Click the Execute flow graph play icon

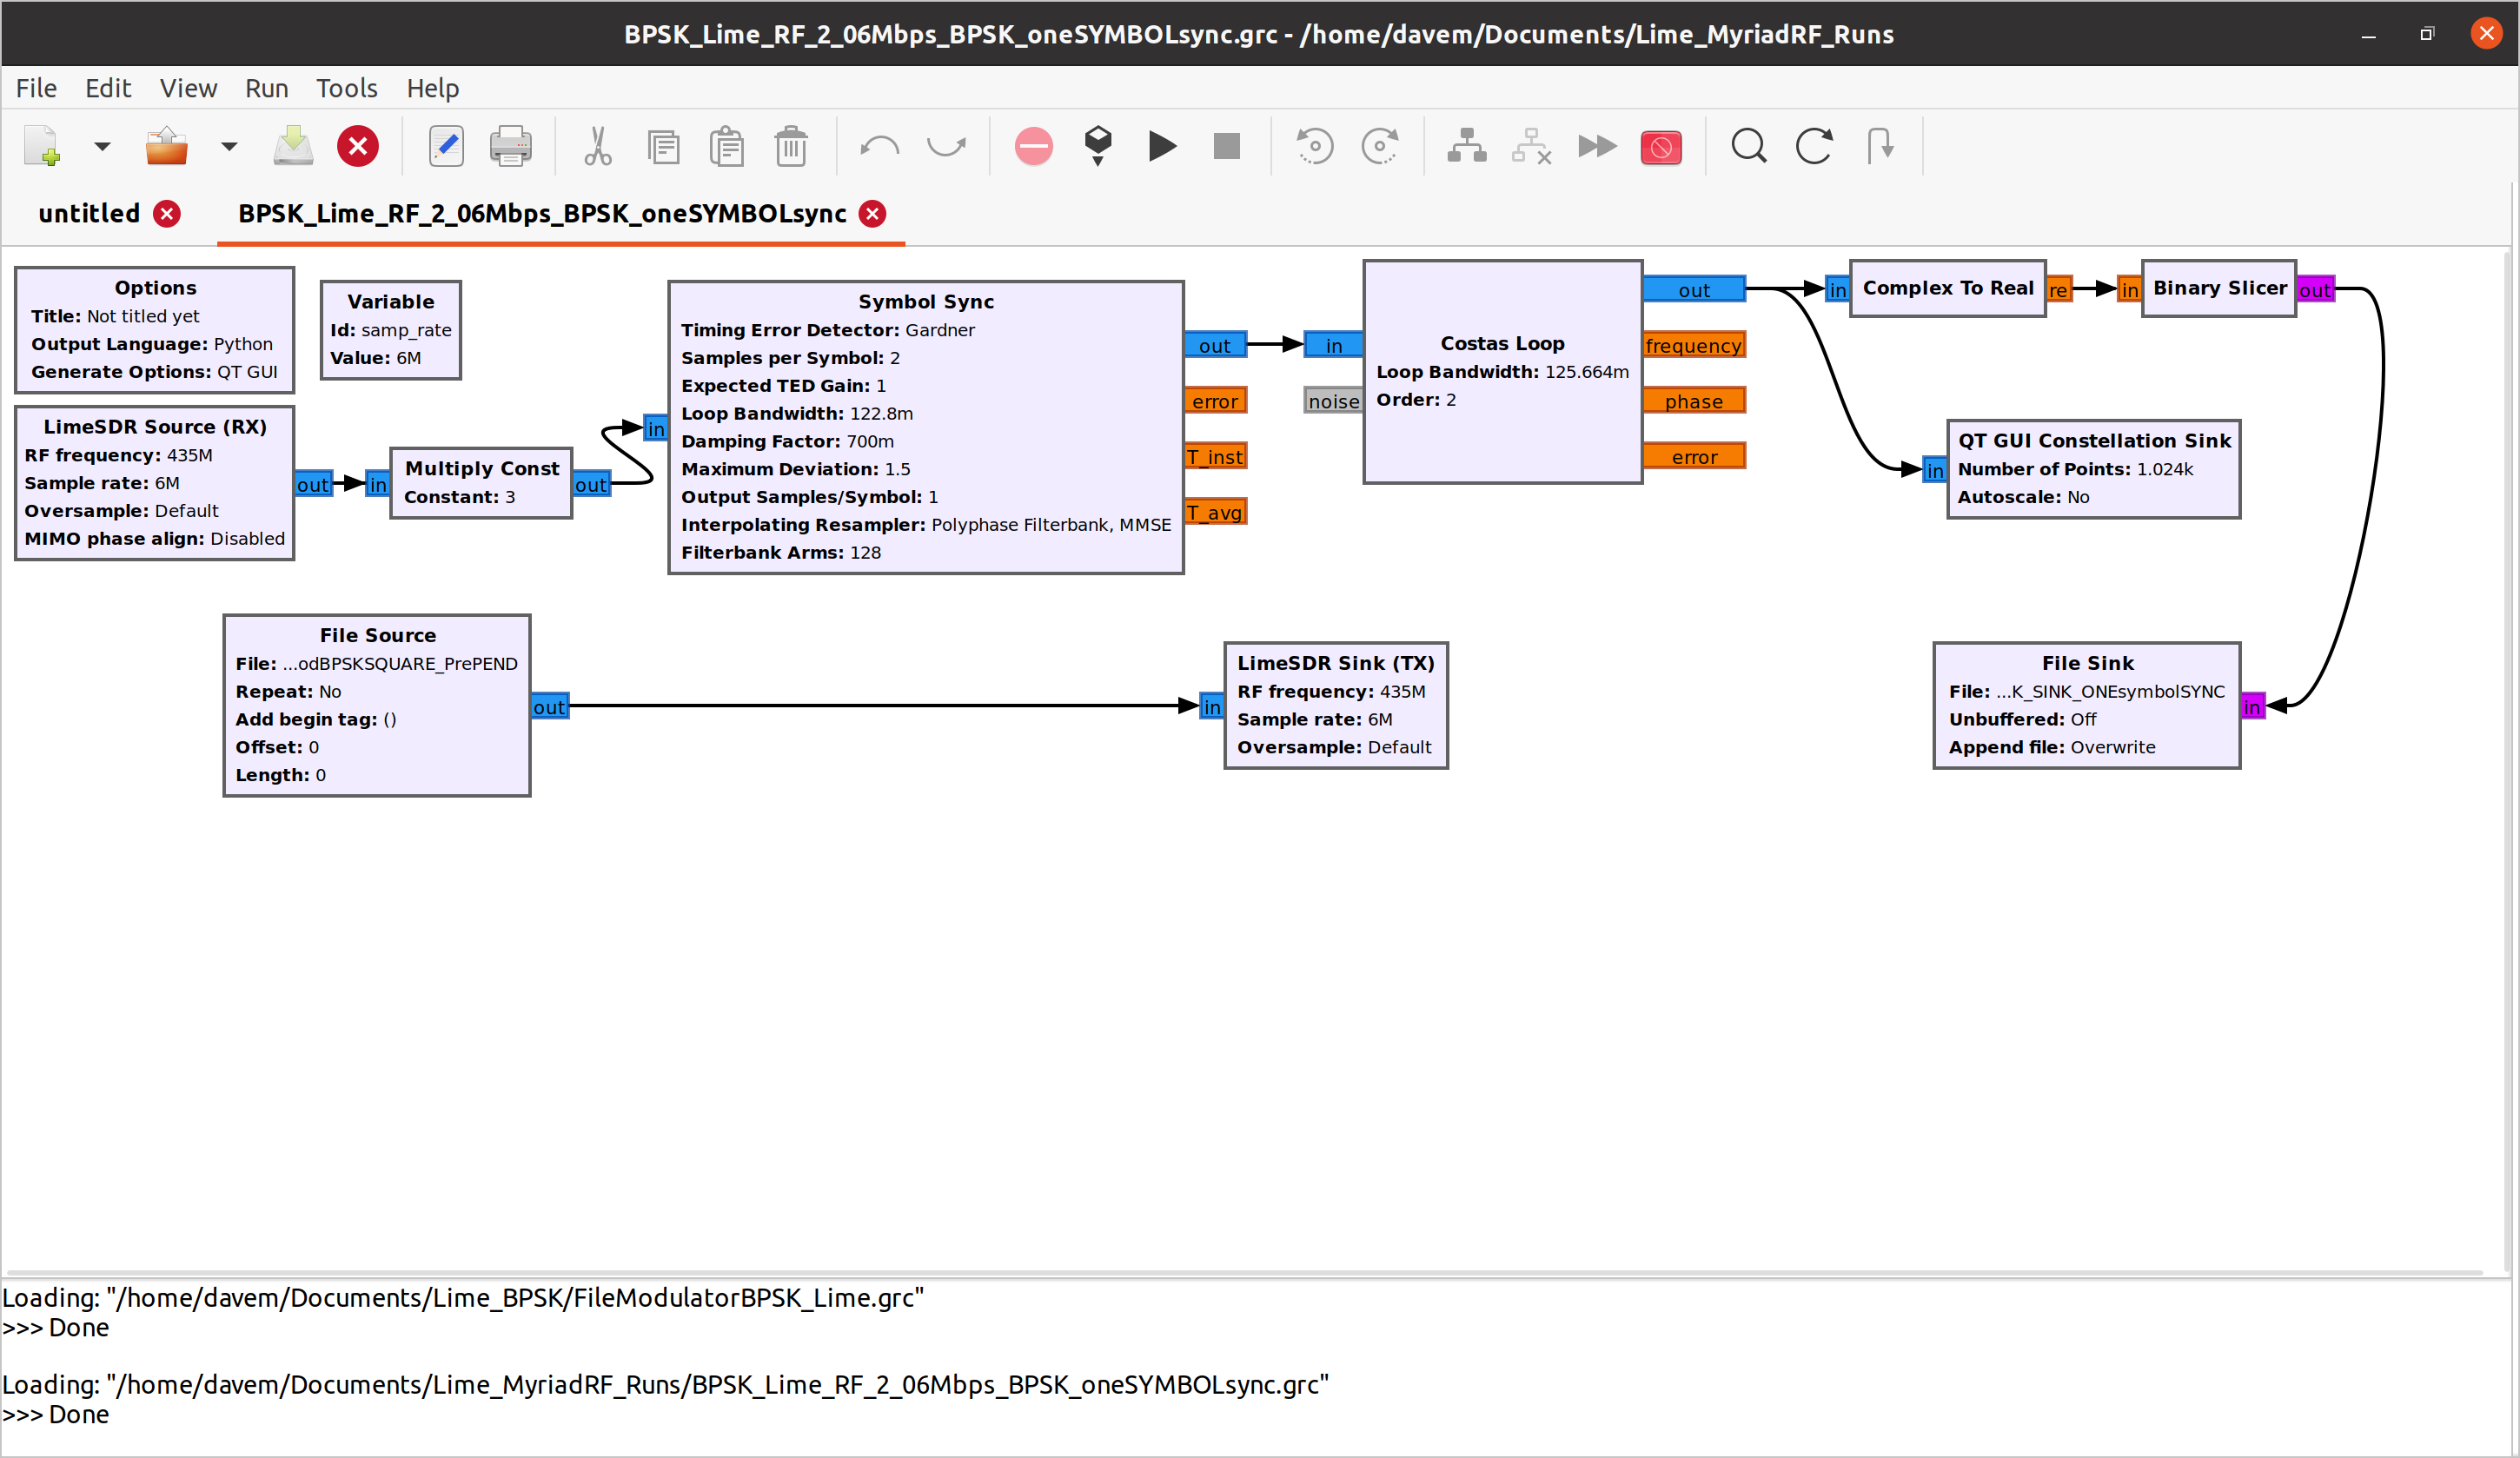[x=1161, y=147]
